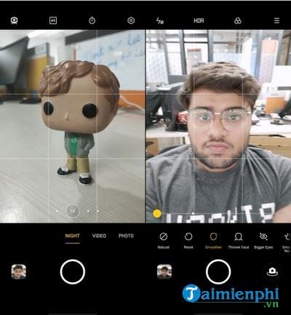Toggle the flash off icon
The height and width of the screenshot is (315, 291).
click(160, 21)
